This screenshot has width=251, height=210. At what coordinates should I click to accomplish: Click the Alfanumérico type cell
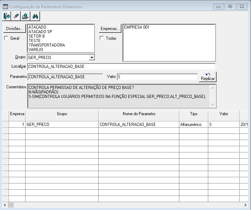click(194, 124)
